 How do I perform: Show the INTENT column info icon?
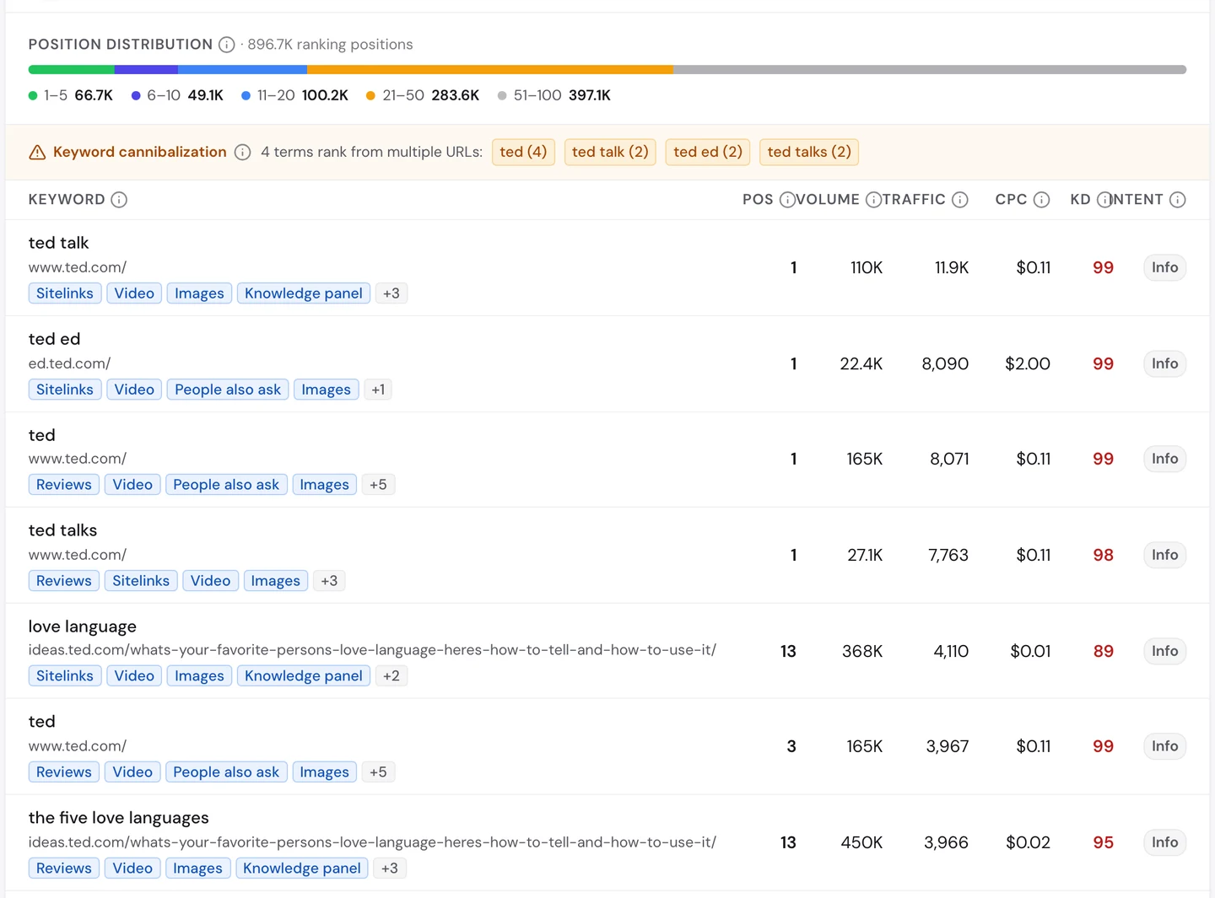(1178, 200)
